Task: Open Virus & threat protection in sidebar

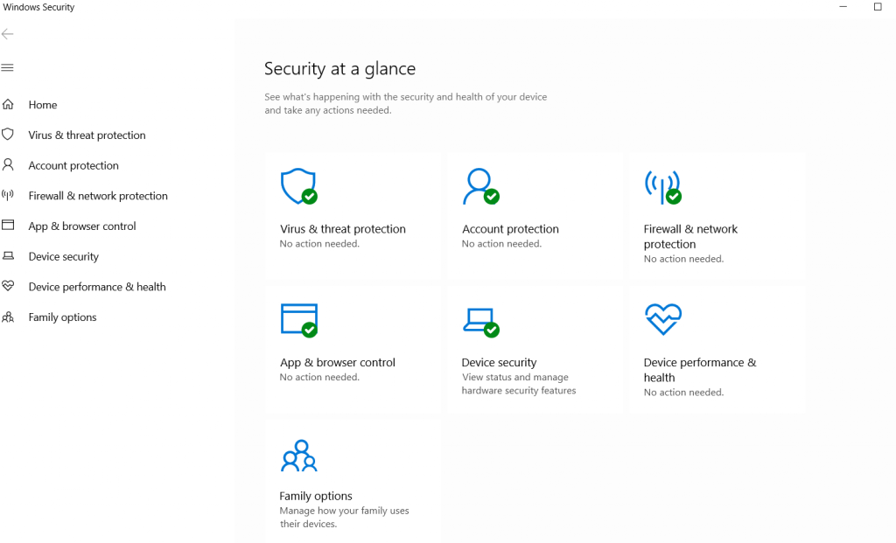Action: tap(87, 136)
